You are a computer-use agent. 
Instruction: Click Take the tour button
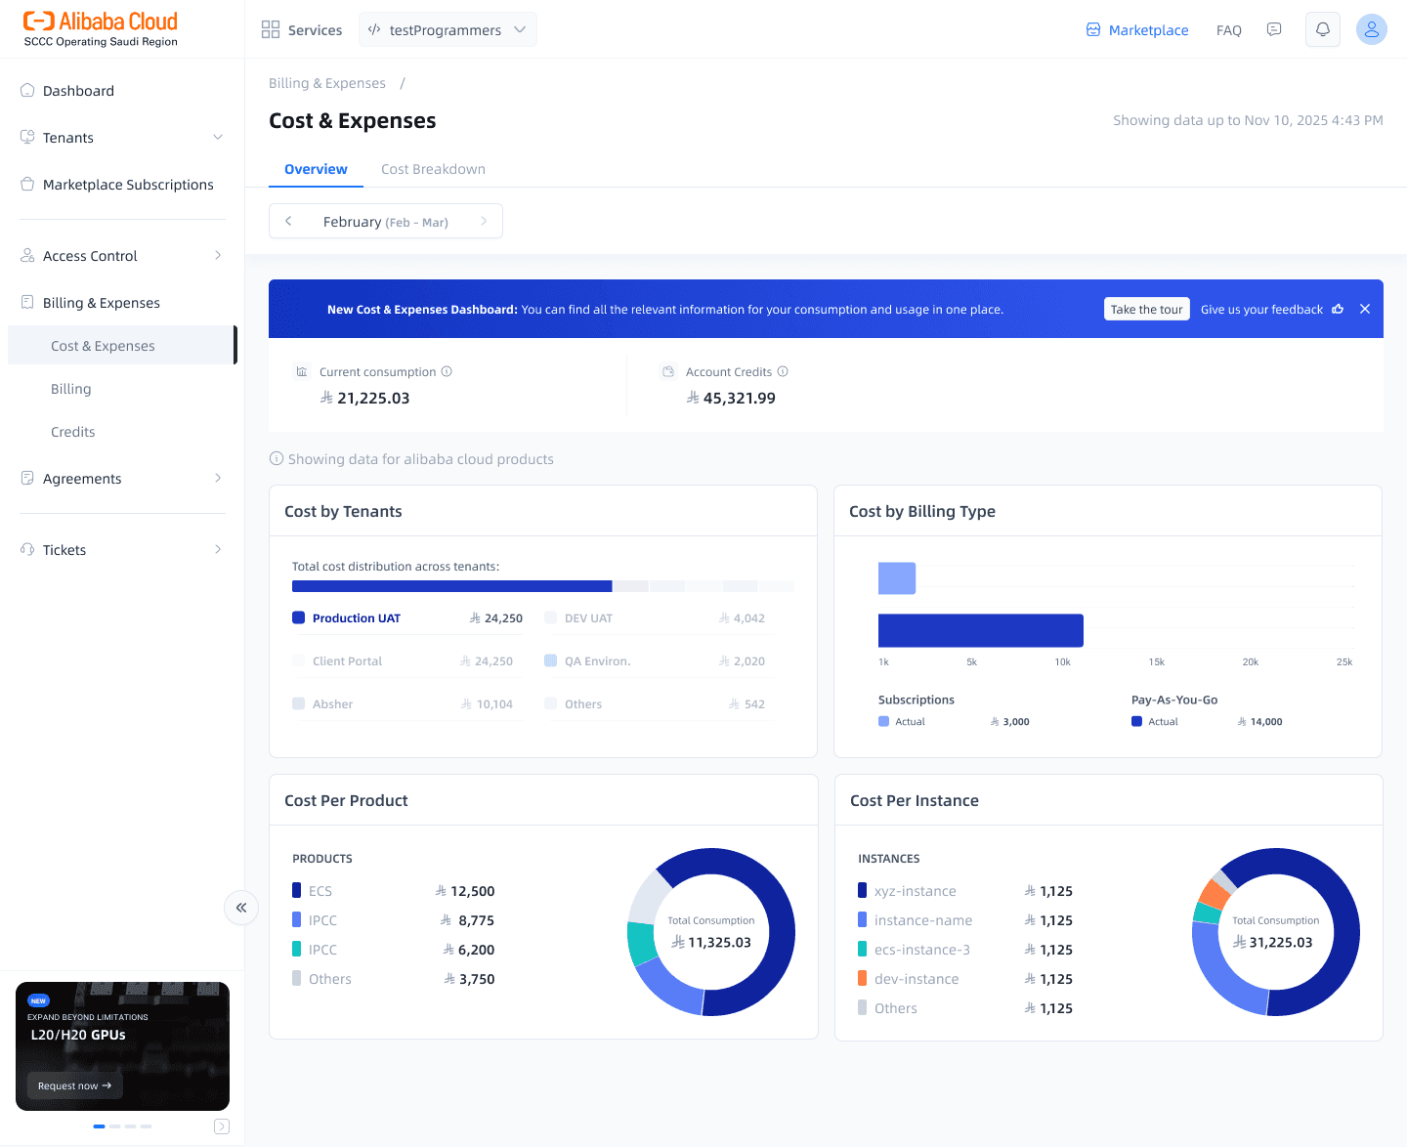point(1146,309)
